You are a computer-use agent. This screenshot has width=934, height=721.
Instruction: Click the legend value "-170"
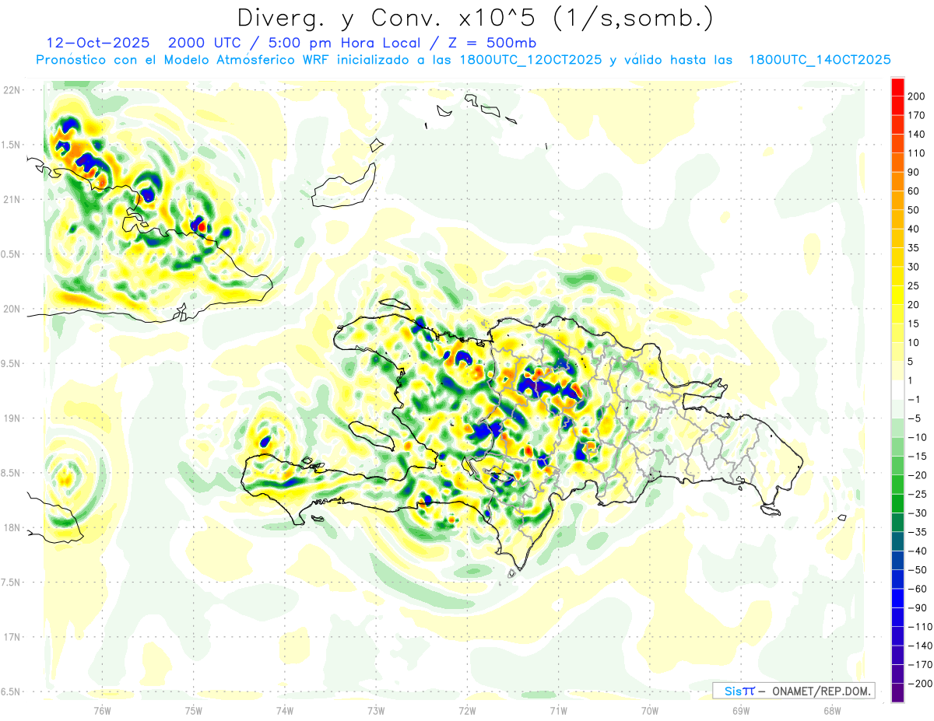click(x=921, y=664)
